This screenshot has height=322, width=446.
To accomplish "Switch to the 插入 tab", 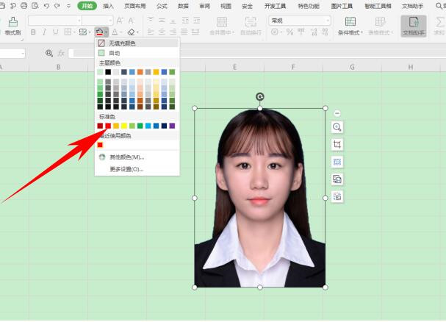I will pos(108,6).
